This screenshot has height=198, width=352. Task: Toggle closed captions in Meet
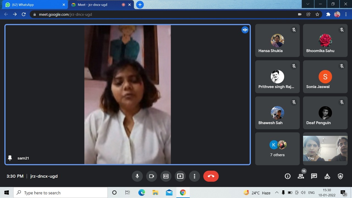(166, 176)
